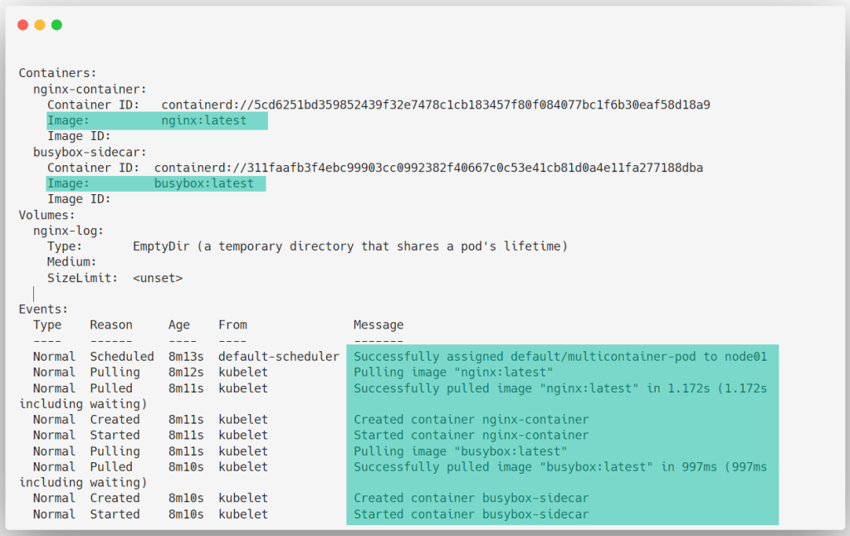Click the green maximize window button
This screenshot has width=850, height=536.
coord(56,25)
